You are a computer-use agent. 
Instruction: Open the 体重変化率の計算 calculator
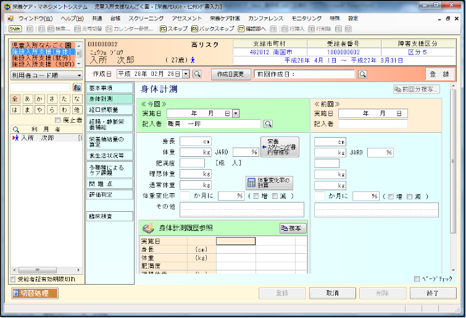269,183
